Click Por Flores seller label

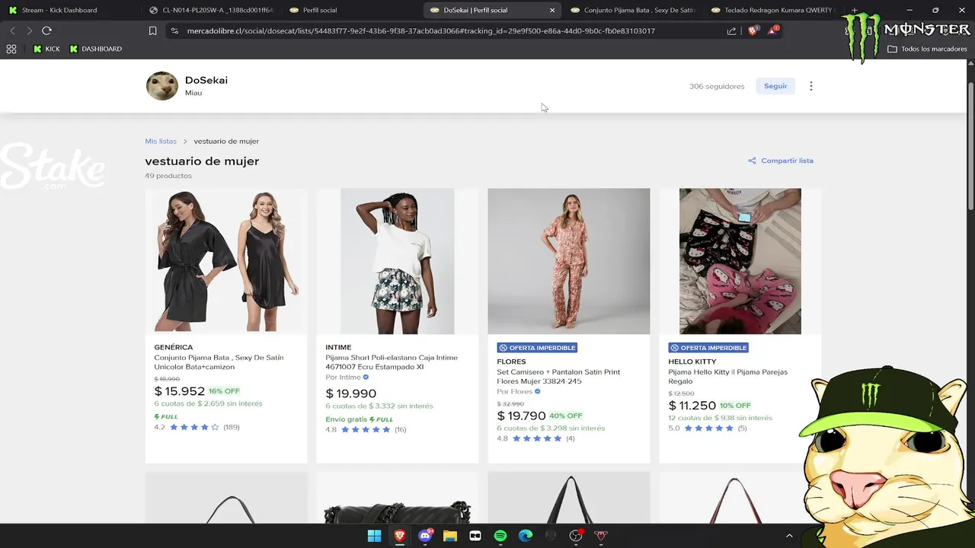click(519, 392)
